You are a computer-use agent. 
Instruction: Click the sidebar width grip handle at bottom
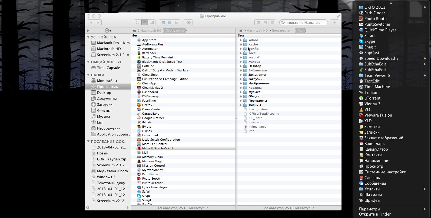coord(128,208)
